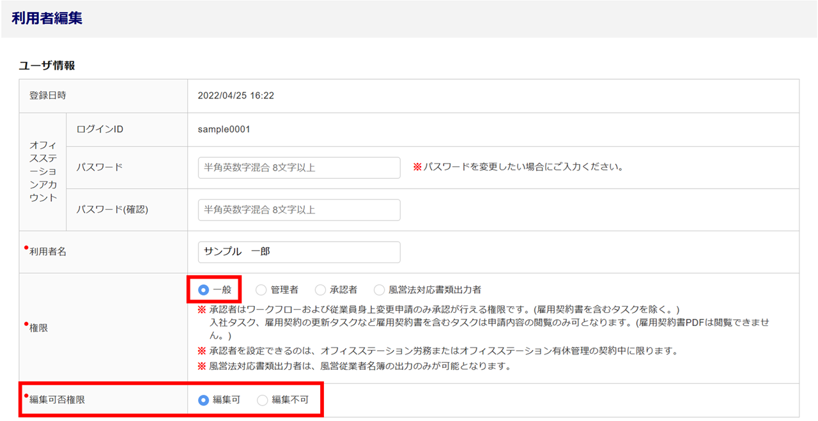Click the パスワード(確認) confirmation field

click(299, 210)
